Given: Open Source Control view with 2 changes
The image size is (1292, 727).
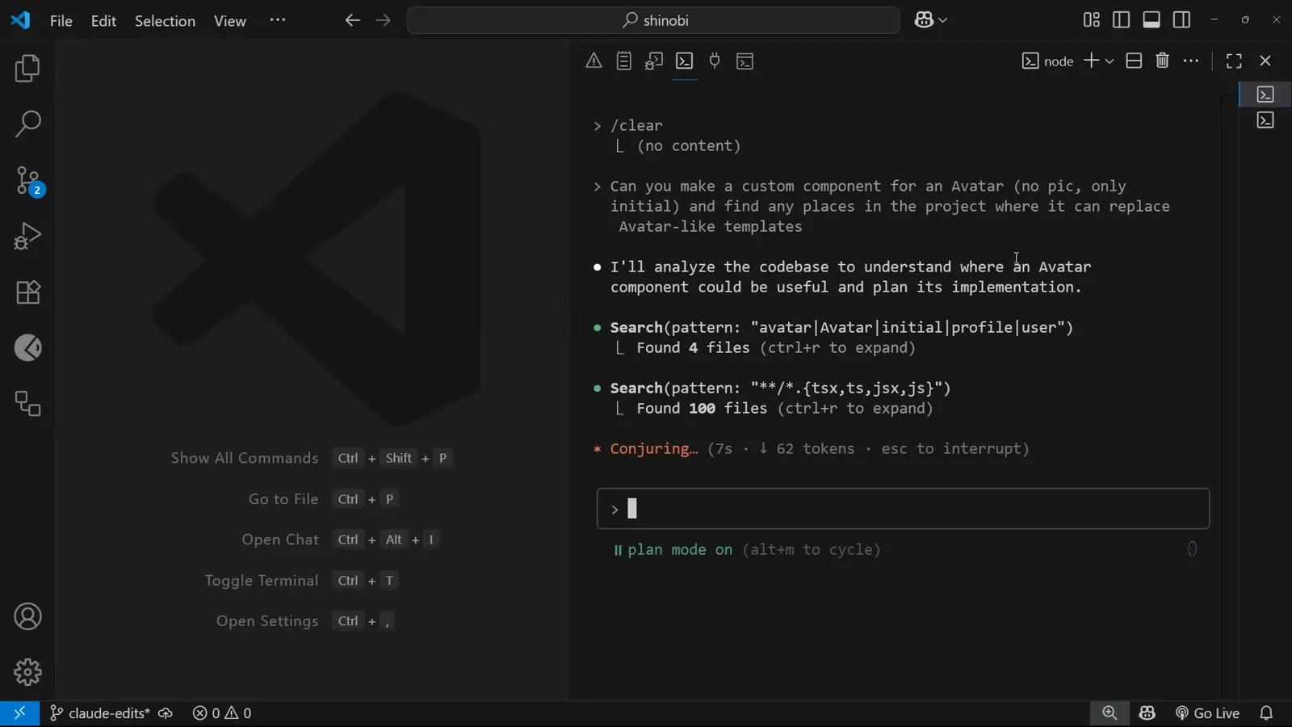Looking at the screenshot, I should point(27,181).
